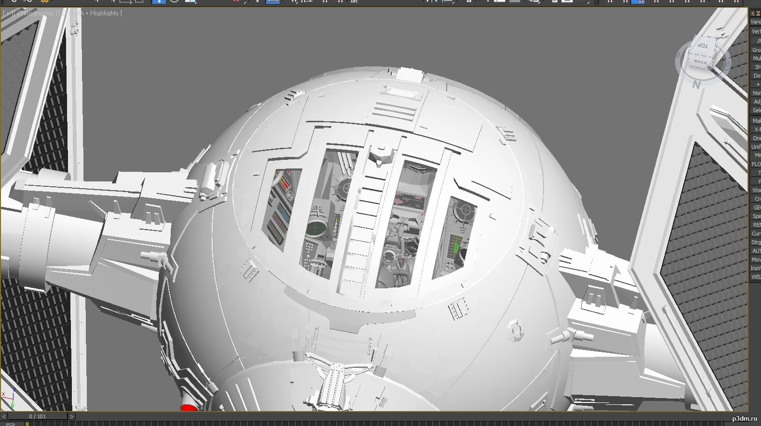Click the 'Vario' button in the side panel
Screen dimensions: 761x426
(756, 22)
